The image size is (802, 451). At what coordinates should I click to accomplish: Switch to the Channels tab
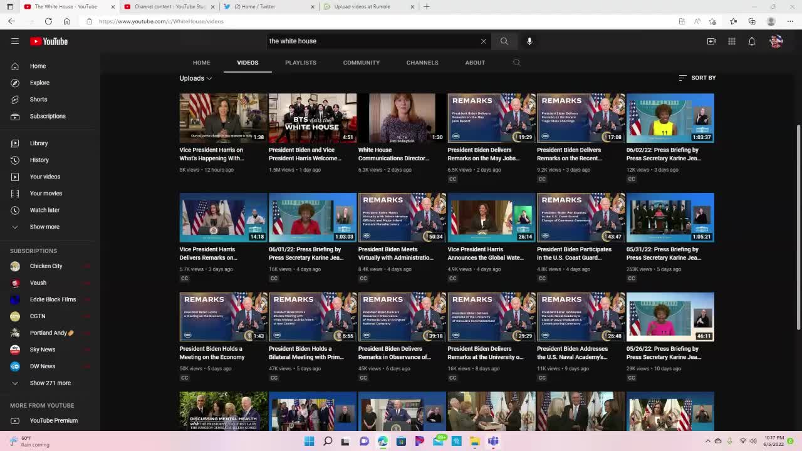[422, 63]
